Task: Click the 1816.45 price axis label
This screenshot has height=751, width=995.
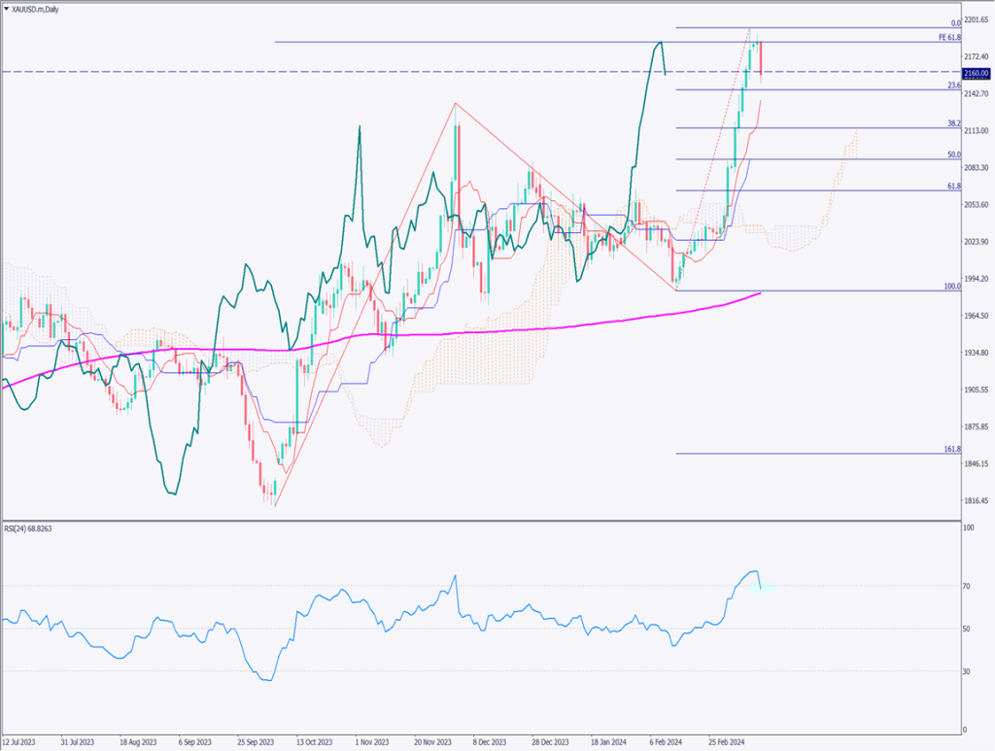Action: tap(977, 500)
